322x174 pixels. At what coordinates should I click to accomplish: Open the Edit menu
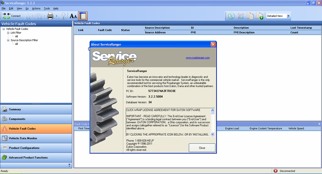[x=11, y=9]
